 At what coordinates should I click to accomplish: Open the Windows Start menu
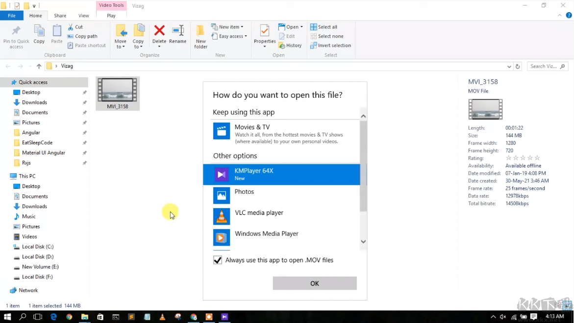click(x=7, y=317)
